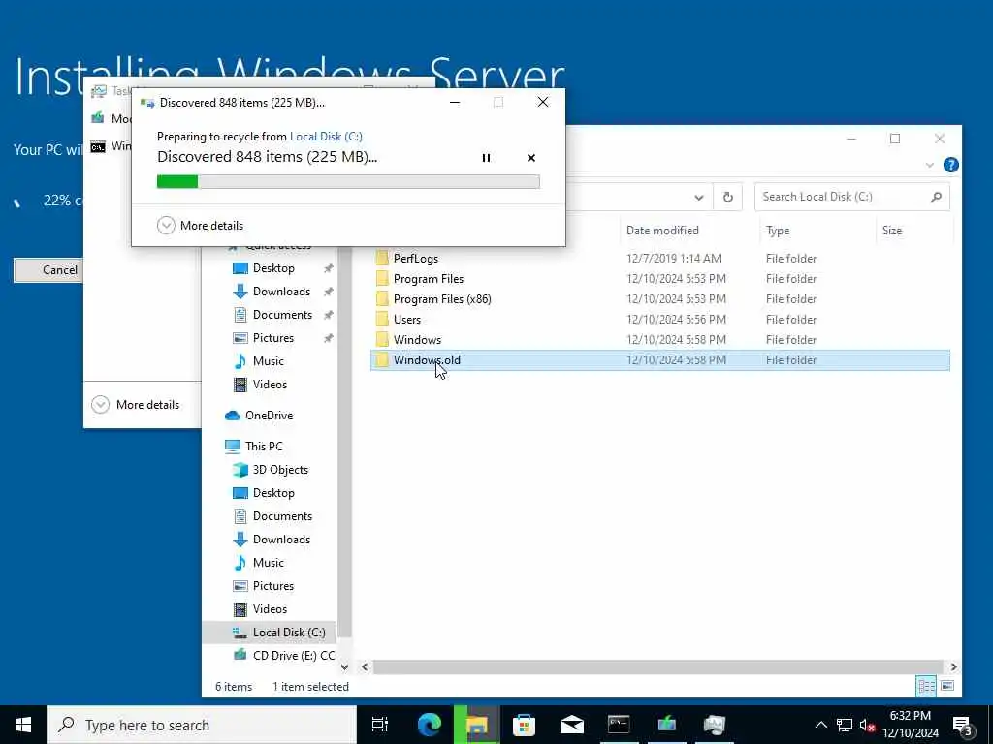Open Documents under This PC
This screenshot has width=993, height=744.
[282, 516]
